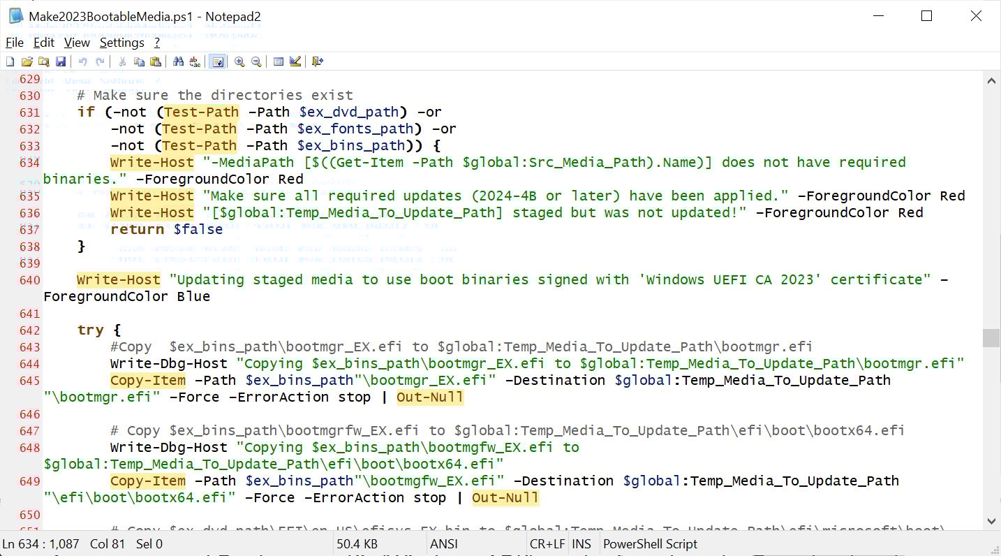The height and width of the screenshot is (556, 1001).
Task: Open the ? help menu
Action: [157, 43]
